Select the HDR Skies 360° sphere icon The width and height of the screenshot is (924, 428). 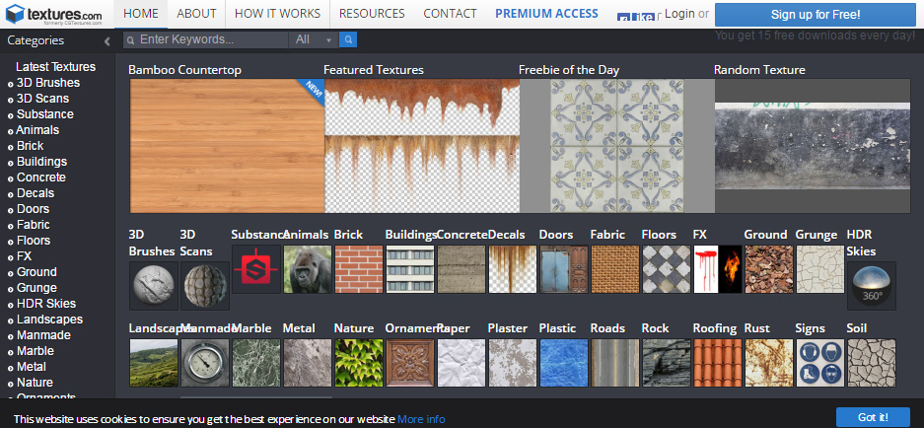click(872, 286)
